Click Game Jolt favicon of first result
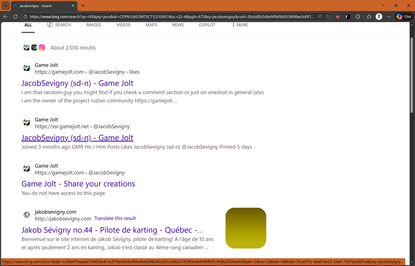Screen dimensions: 415x266 click(26, 68)
